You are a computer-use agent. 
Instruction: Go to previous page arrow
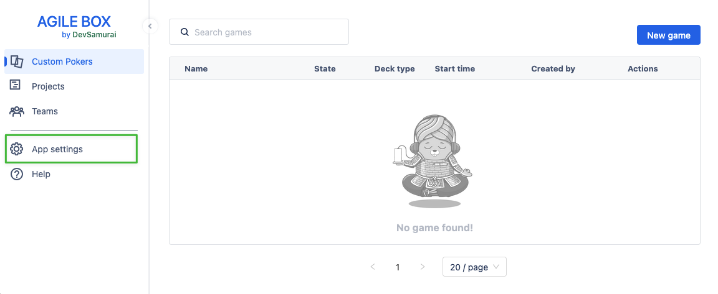(373, 267)
